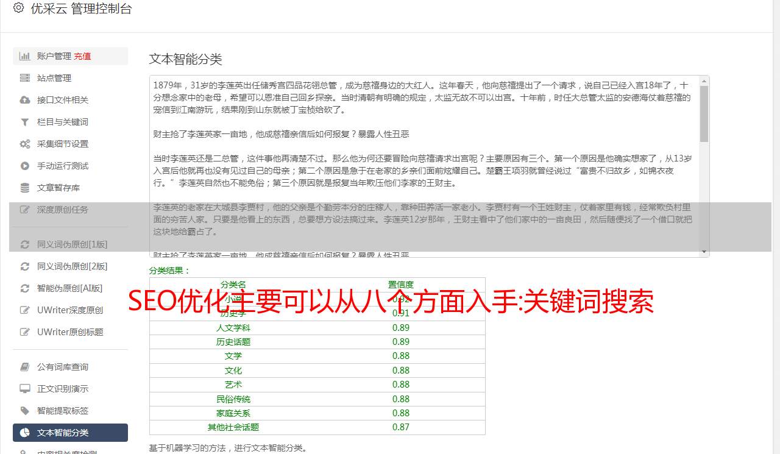Viewport: 780px width, 454px height.
Task: Click the 0.87 confidence value
Action: pos(401,427)
